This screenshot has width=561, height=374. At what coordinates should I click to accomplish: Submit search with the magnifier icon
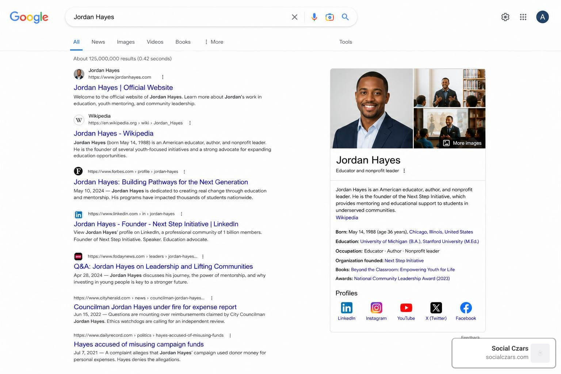tap(345, 17)
